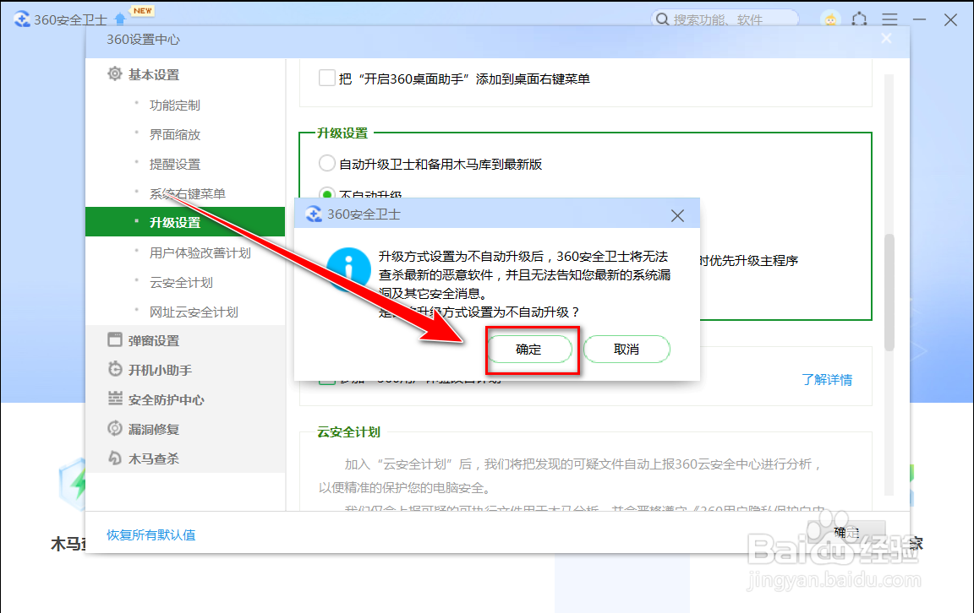Click the settings panel vertical scrollbar

tap(889, 292)
